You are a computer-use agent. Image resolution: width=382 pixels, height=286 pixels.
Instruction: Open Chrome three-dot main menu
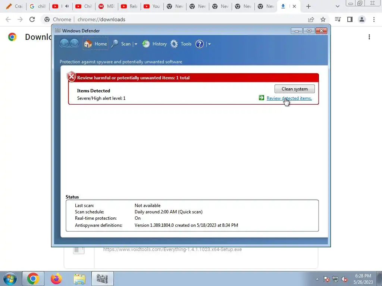(374, 19)
